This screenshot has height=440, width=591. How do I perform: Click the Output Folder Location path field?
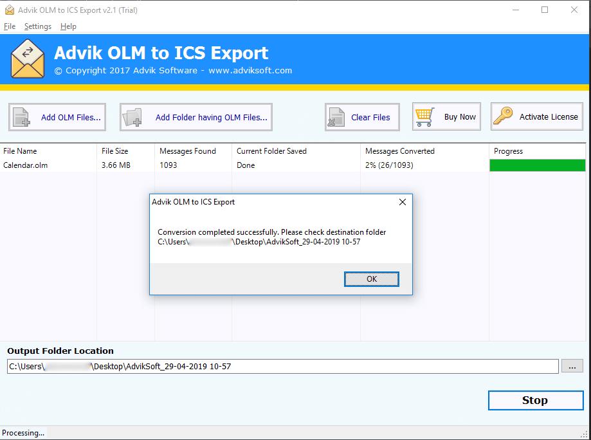tap(283, 366)
